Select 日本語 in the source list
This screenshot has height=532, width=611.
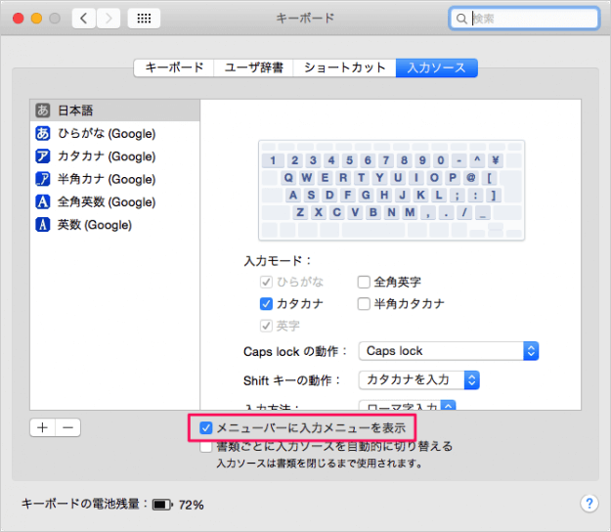[115, 111]
